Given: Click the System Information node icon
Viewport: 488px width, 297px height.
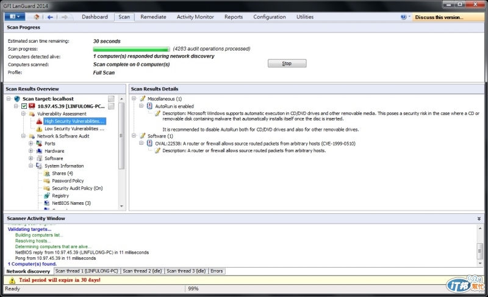Looking at the screenshot, I should [x=39, y=166].
